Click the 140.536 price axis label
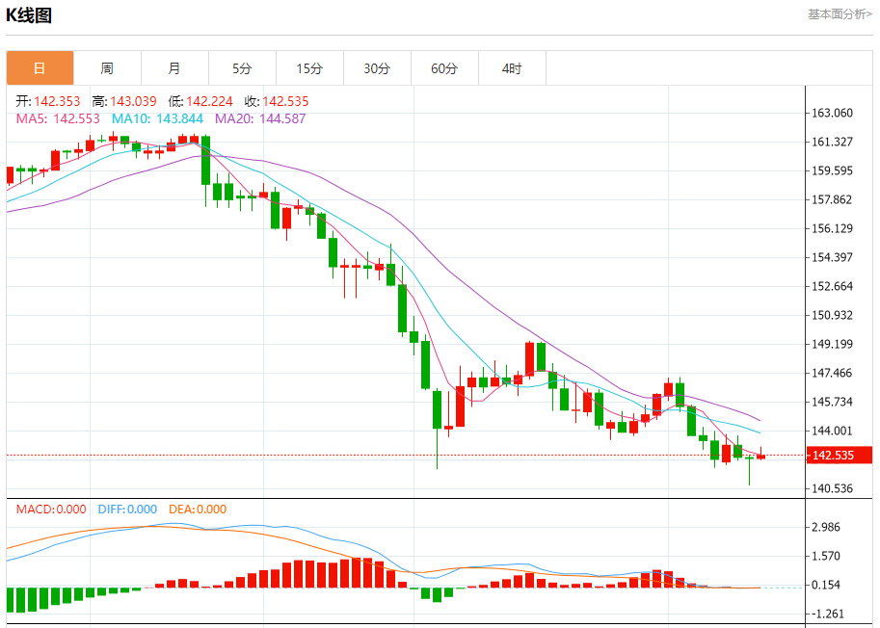The height and width of the screenshot is (628, 880). point(833,488)
